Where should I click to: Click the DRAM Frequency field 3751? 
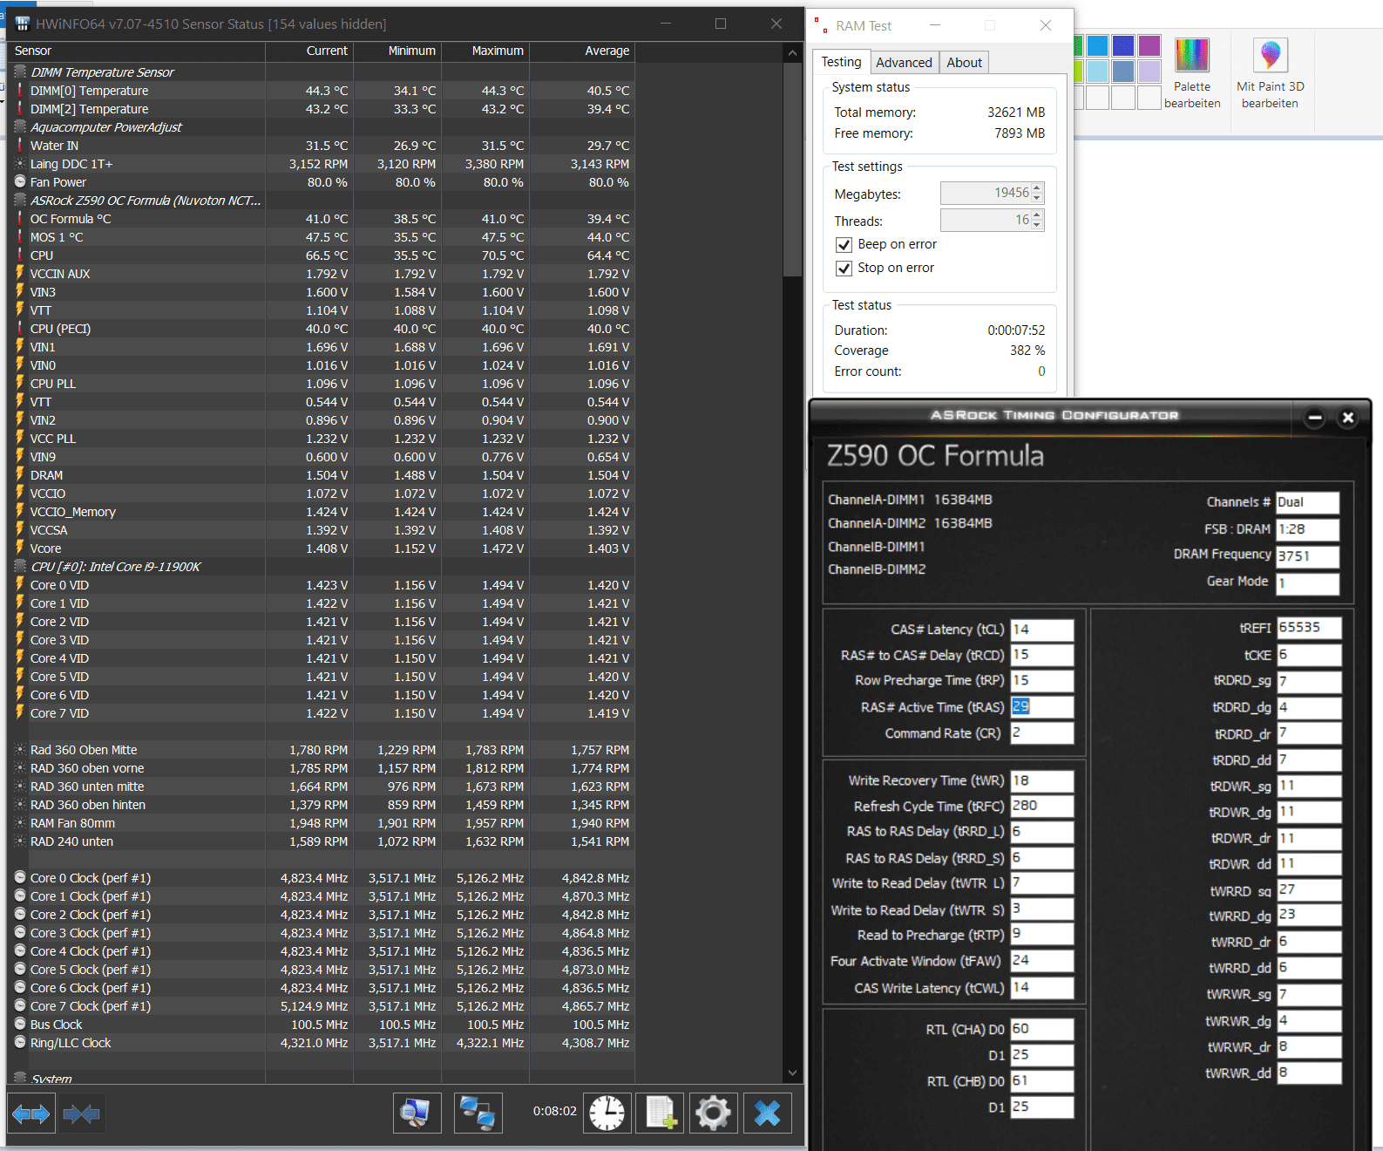click(x=1307, y=556)
